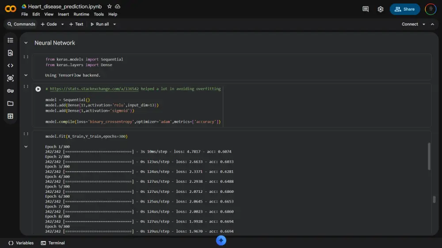The width and height of the screenshot is (442, 248).
Task: Connect to a runtime
Action: [x=410, y=24]
